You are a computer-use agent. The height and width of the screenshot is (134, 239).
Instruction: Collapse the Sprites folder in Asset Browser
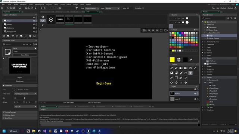tap(203, 77)
